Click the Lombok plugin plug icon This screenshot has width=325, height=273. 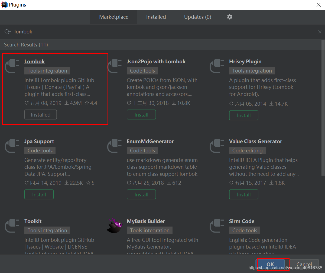pyautogui.click(x=12, y=66)
